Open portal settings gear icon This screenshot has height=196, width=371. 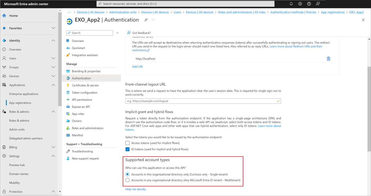click(300, 4)
